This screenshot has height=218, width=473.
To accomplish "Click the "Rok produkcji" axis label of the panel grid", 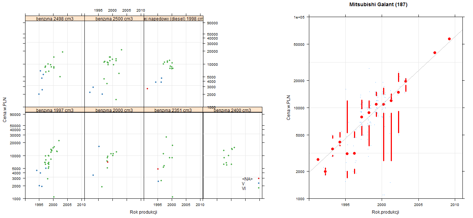I will (x=143, y=212).
